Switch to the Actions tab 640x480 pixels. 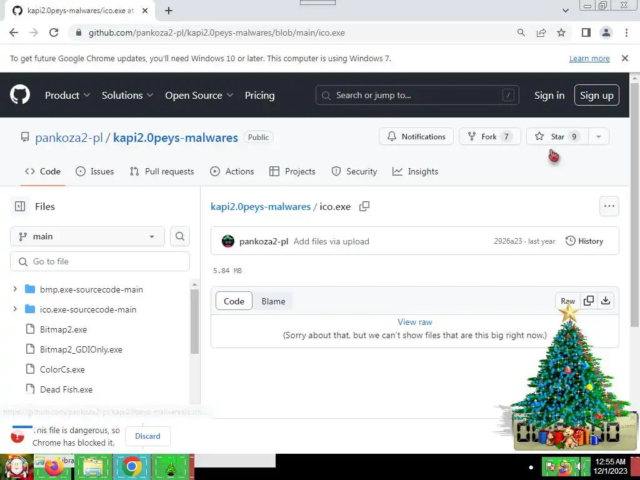[x=232, y=171]
